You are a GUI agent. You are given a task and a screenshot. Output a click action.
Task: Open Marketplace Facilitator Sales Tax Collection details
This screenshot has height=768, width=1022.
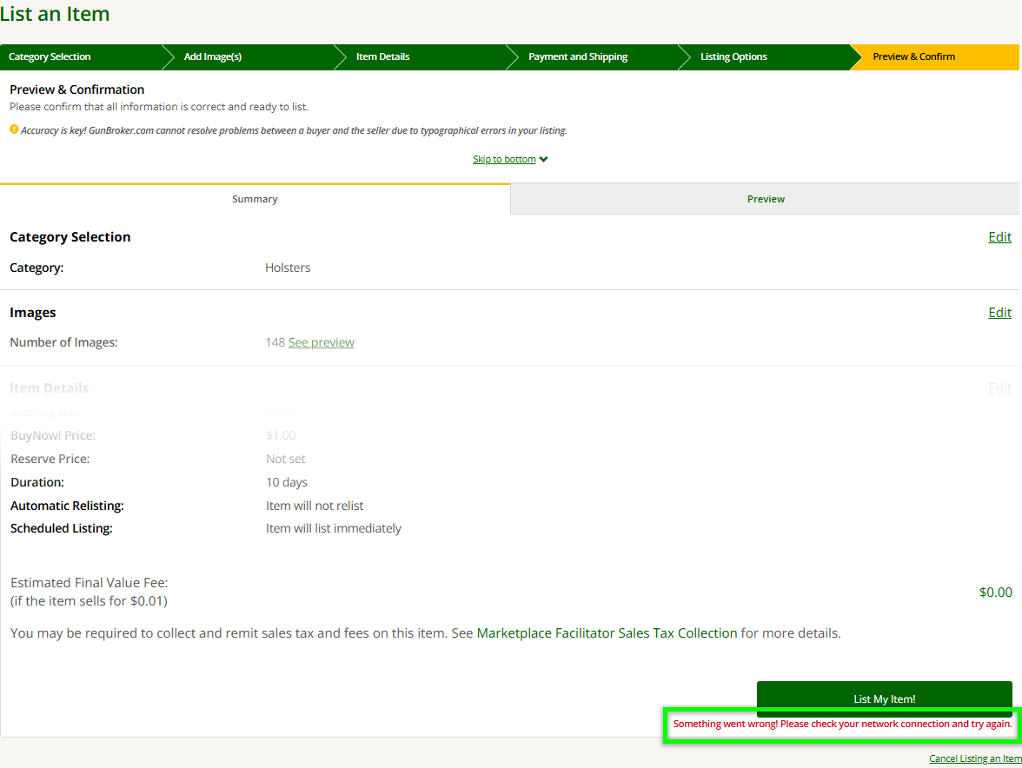606,632
